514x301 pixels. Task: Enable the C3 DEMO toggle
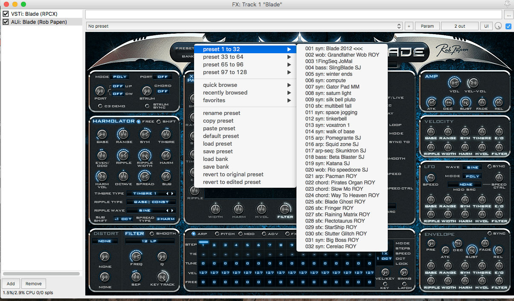click(101, 106)
